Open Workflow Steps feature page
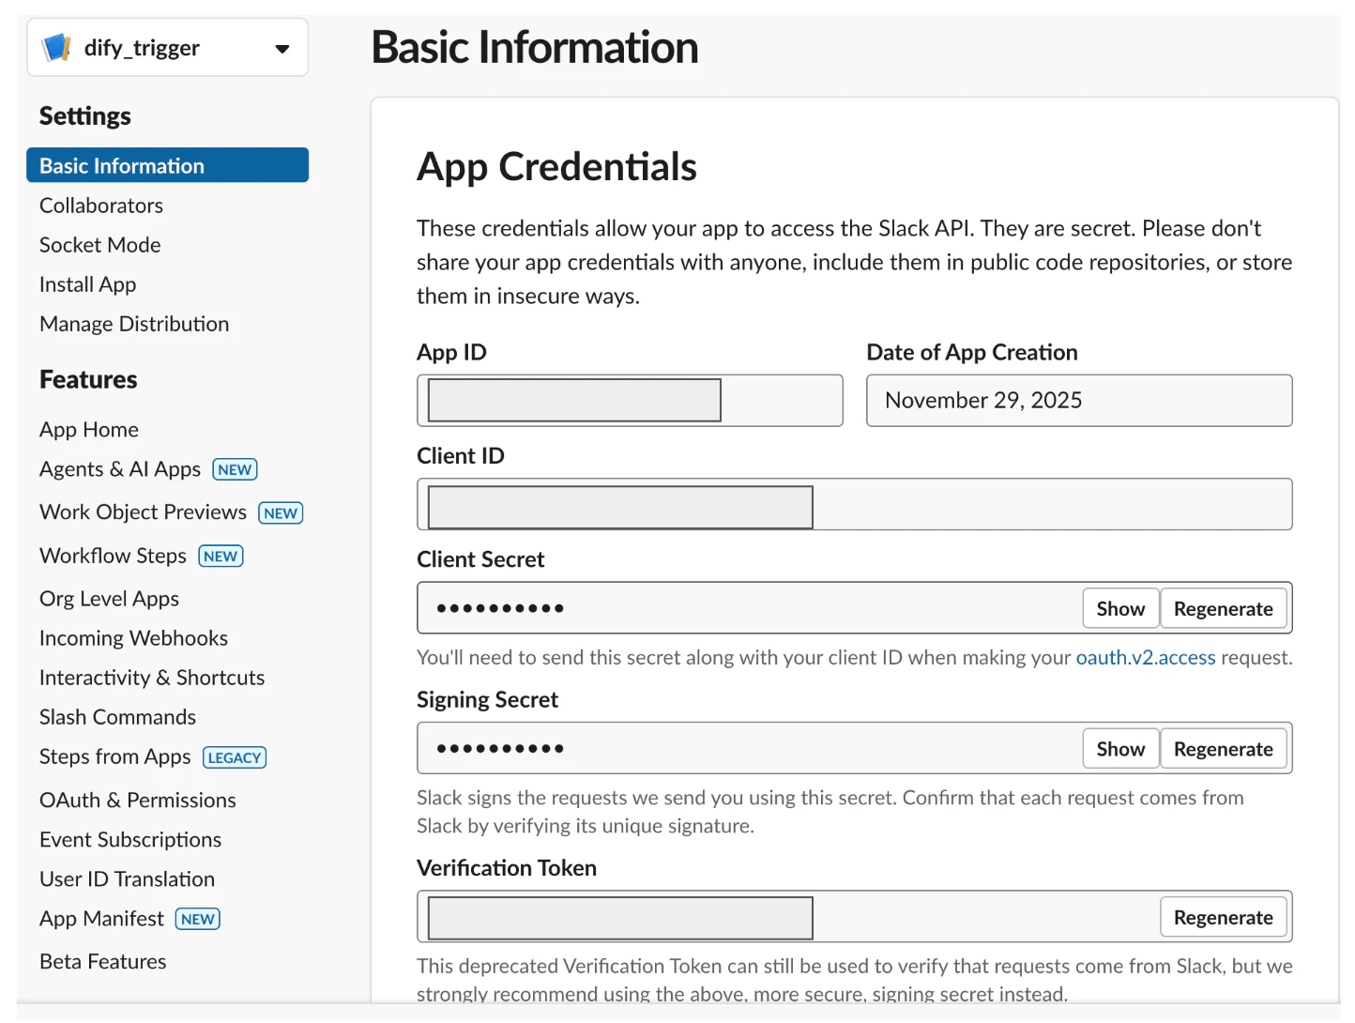The image size is (1355, 1023). click(x=113, y=556)
